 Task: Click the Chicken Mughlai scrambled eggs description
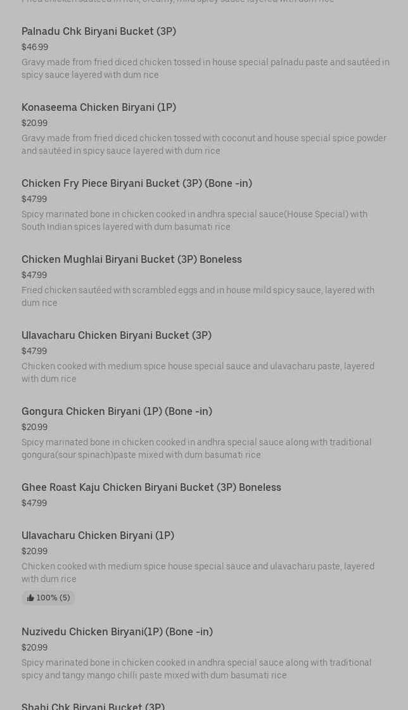198,296
